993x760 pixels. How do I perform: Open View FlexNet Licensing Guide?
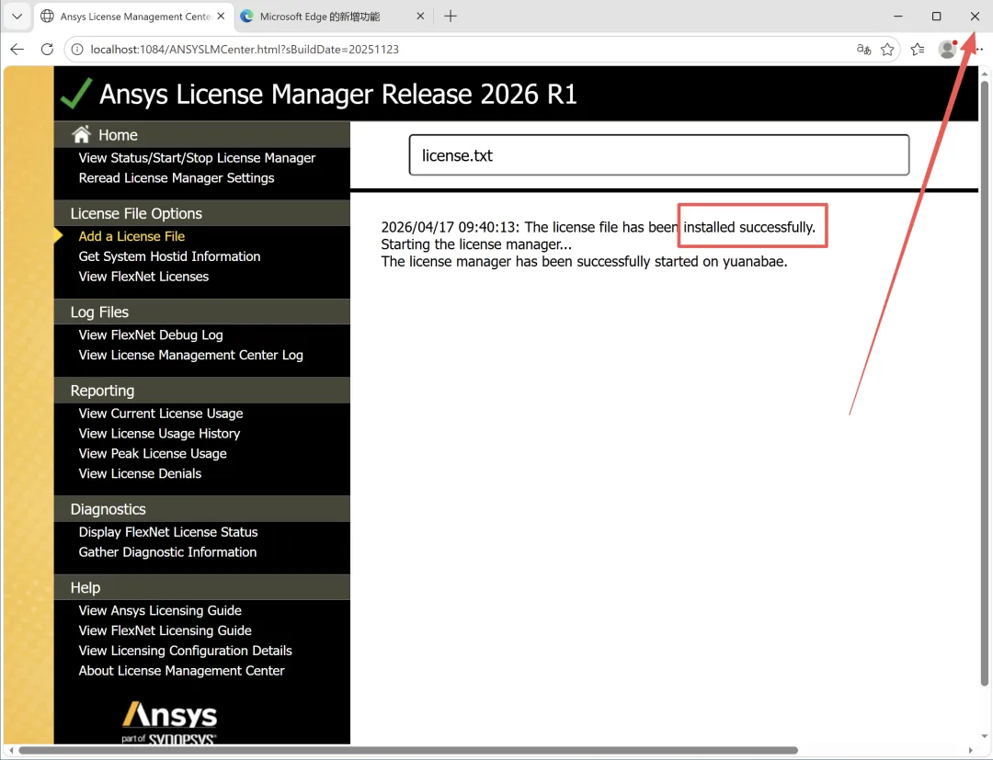pos(165,630)
